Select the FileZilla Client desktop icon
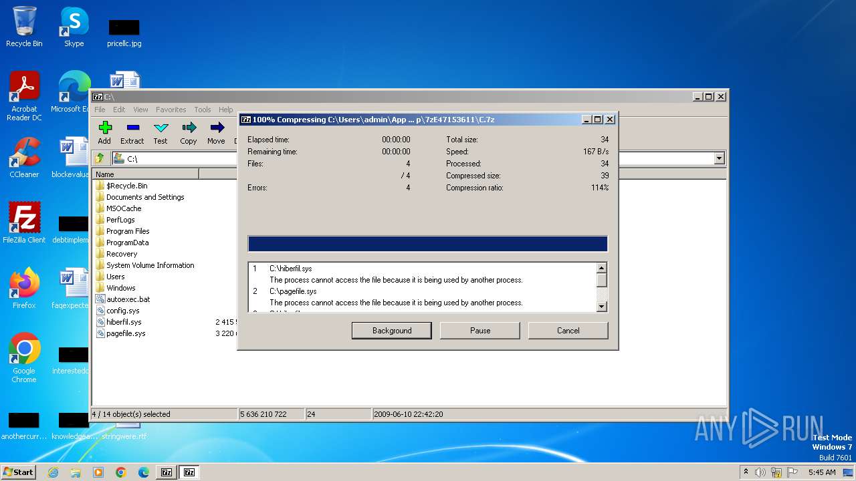This screenshot has height=481, width=856. pos(24,222)
